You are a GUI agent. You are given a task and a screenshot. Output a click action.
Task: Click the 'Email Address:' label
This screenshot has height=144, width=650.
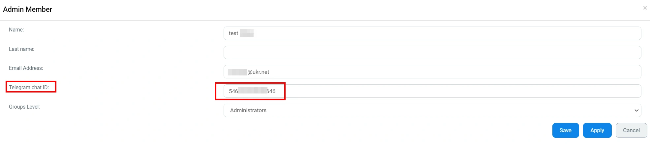(x=26, y=68)
